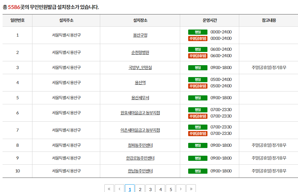Viewport: 298px width, 192px height.
Task: Click 주말(공휴일) 정기휴무 note in 청파동주민센터 row
Action: (269, 145)
